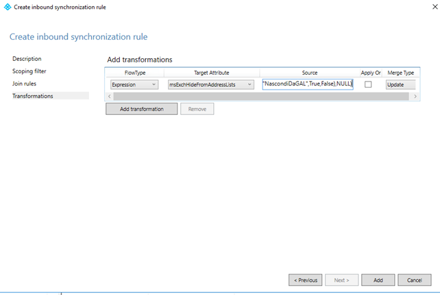The width and height of the screenshot is (440, 295).
Task: Click the FlowType column header
Action: point(135,73)
